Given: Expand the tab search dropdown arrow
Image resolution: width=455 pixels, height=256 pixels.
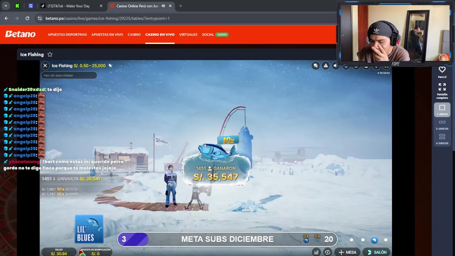Looking at the screenshot, I should coord(6,6).
